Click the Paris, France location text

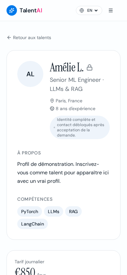click(69, 101)
